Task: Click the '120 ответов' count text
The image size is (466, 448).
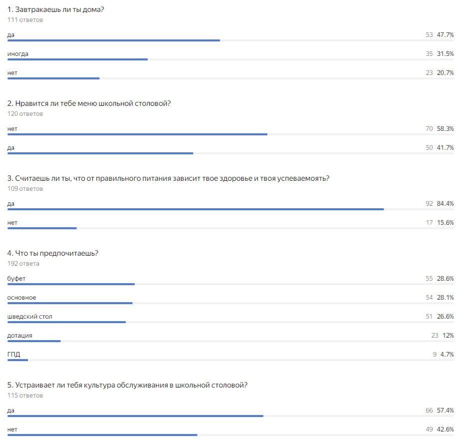Action: 25,114
